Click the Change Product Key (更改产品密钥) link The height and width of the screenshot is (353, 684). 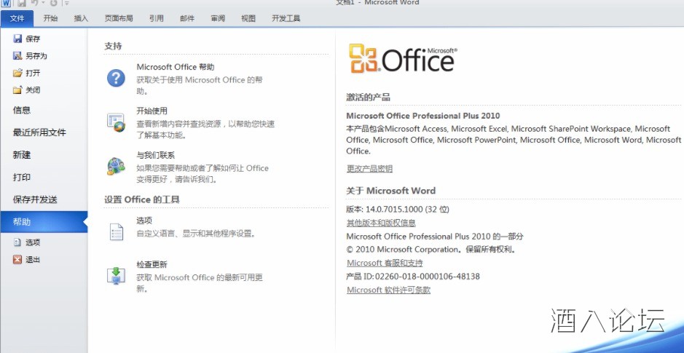coord(369,169)
